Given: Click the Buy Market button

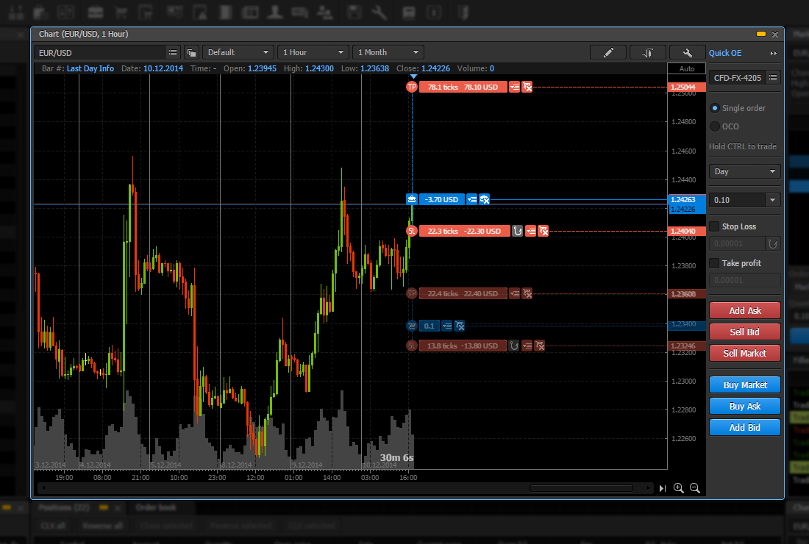Looking at the screenshot, I should tap(744, 384).
